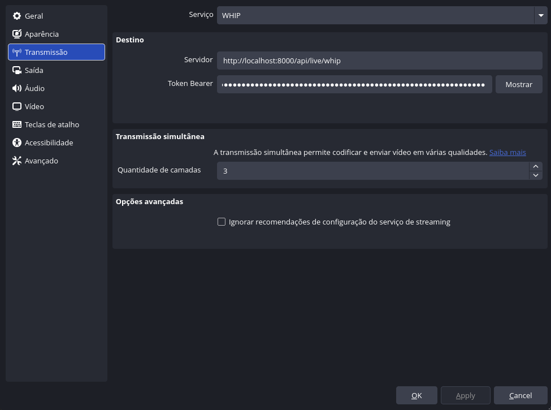Screen dimensions: 551x410
Task: Open the Geral settings section
Action: [x=56, y=16]
